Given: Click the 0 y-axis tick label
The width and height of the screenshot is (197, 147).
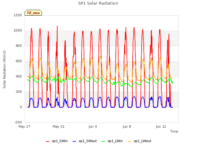Looking at the screenshot, I should click(21, 107).
